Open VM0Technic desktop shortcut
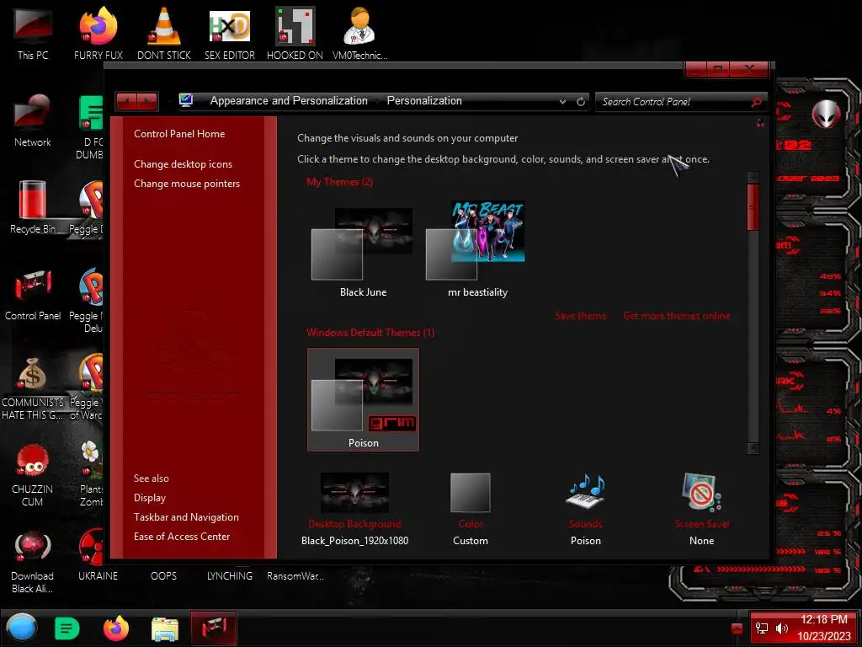Image resolution: width=862 pixels, height=647 pixels. [360, 33]
